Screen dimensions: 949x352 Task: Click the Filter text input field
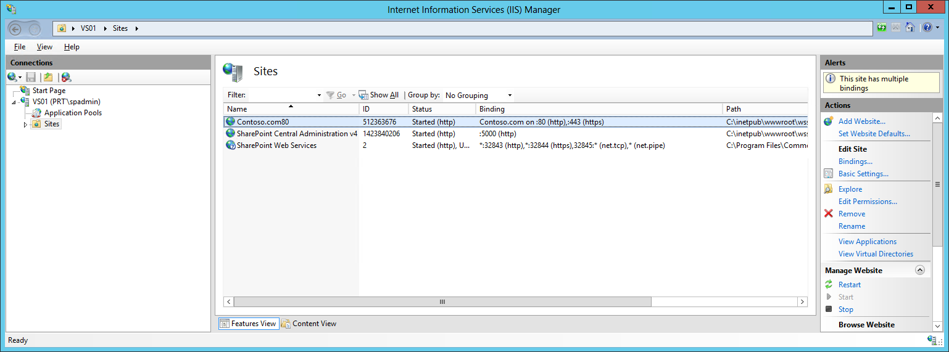click(x=281, y=96)
